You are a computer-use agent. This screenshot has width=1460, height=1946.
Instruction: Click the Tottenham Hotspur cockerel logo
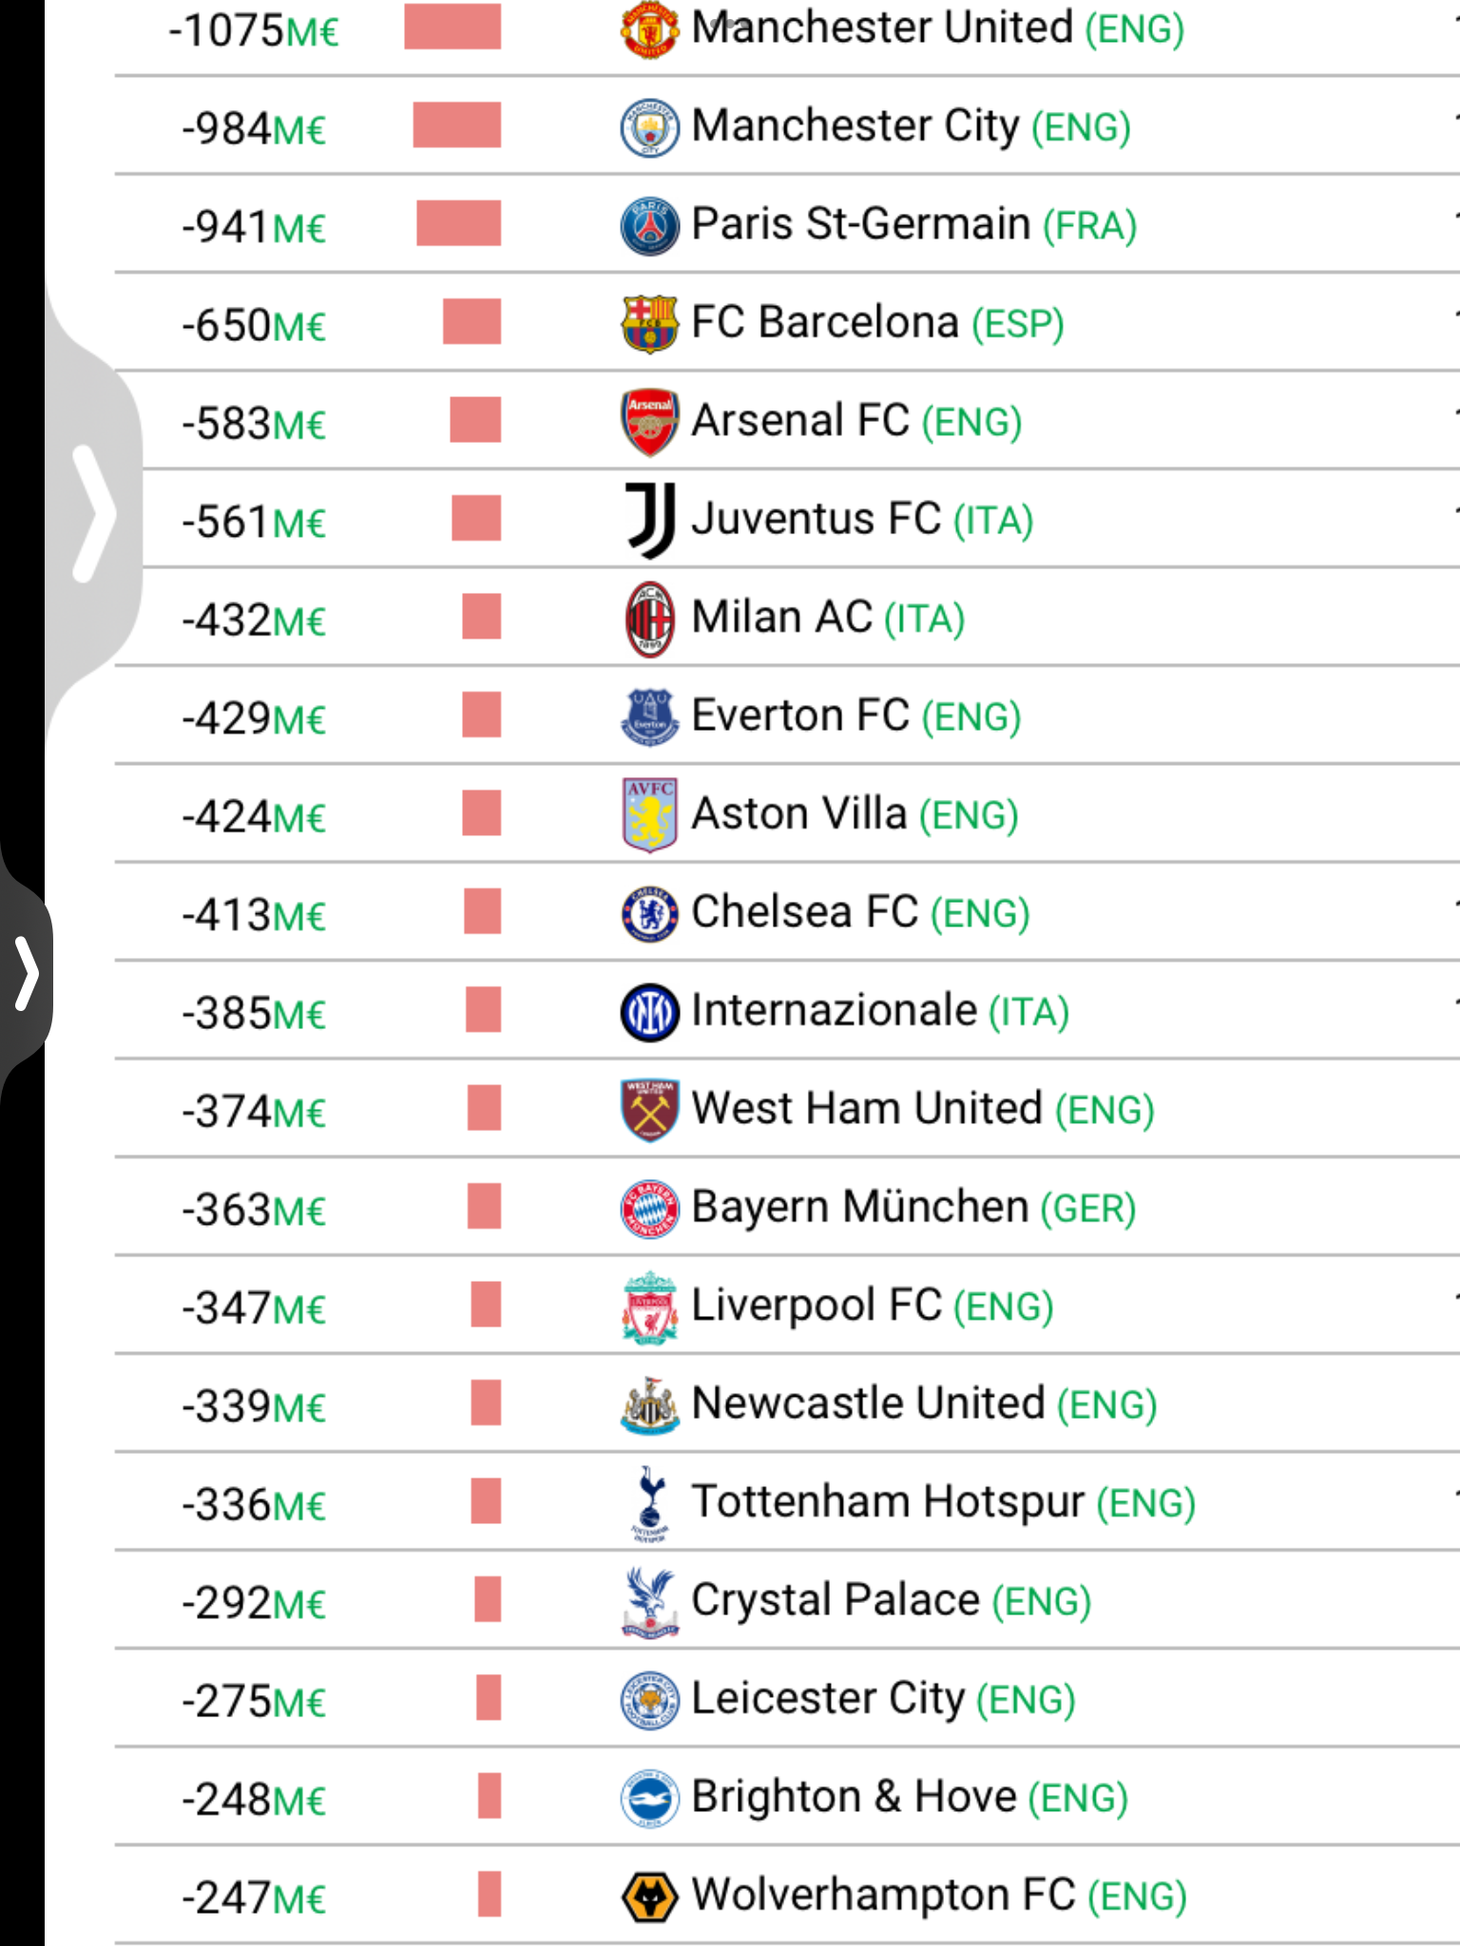(650, 1503)
